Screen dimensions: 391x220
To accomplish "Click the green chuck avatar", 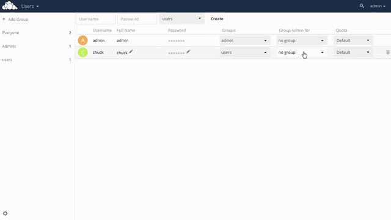I will click(x=83, y=53).
